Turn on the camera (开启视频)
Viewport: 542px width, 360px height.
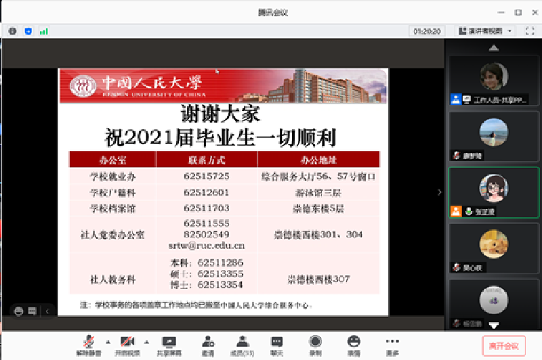[127, 345]
